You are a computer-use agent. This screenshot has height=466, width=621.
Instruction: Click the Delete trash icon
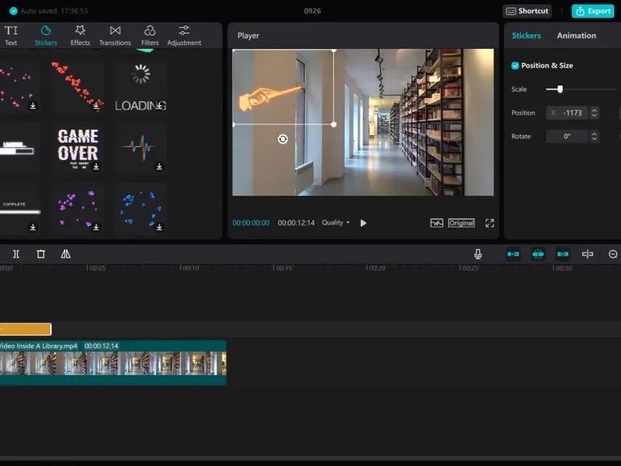click(40, 254)
